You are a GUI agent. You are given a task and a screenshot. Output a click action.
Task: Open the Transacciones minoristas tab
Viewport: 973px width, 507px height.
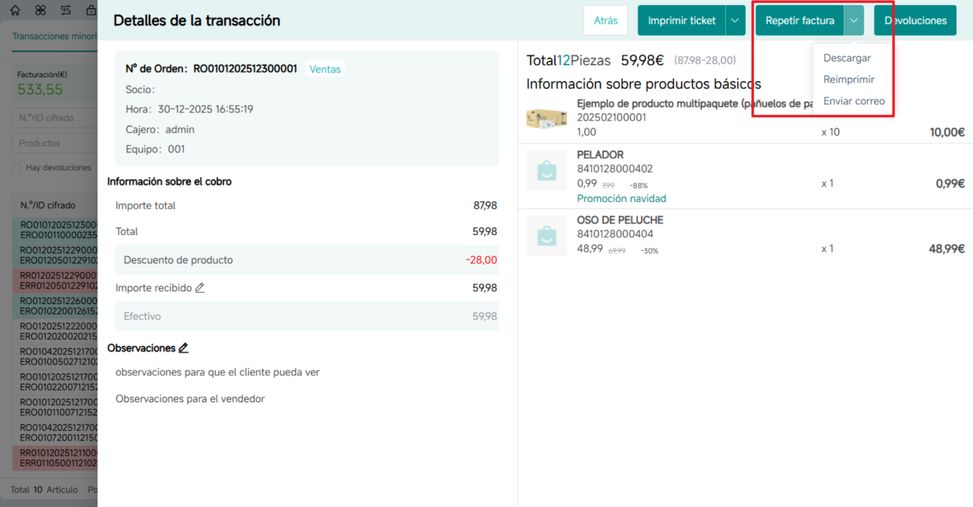[54, 36]
